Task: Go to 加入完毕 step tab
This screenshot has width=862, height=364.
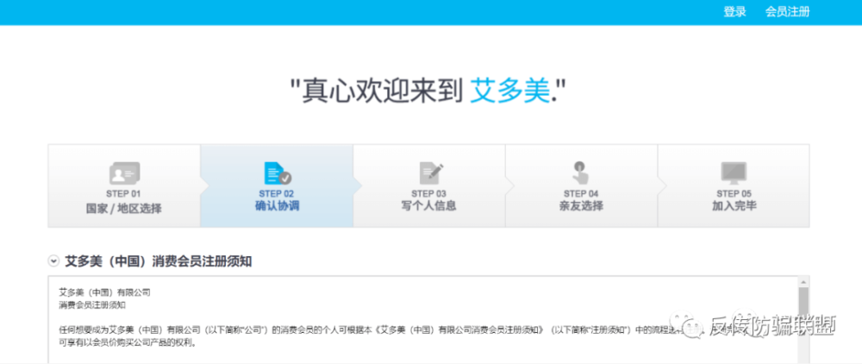Action: (x=734, y=185)
